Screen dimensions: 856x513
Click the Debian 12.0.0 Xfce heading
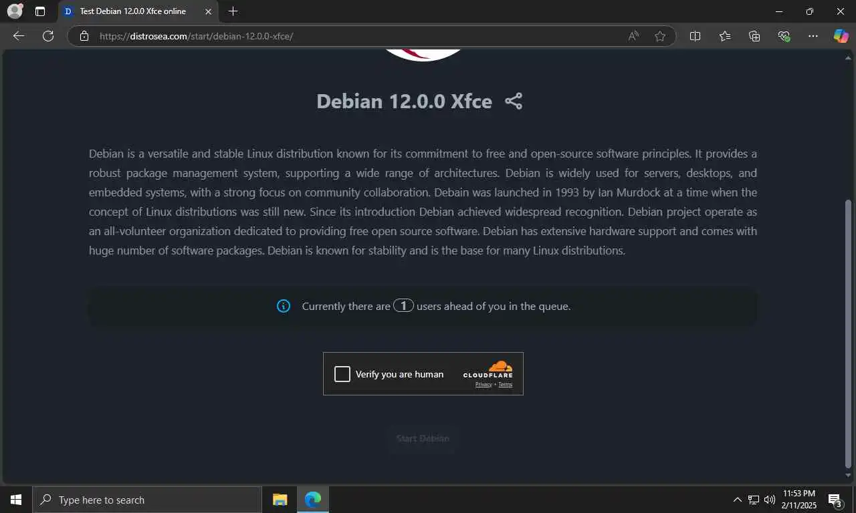[x=404, y=101]
